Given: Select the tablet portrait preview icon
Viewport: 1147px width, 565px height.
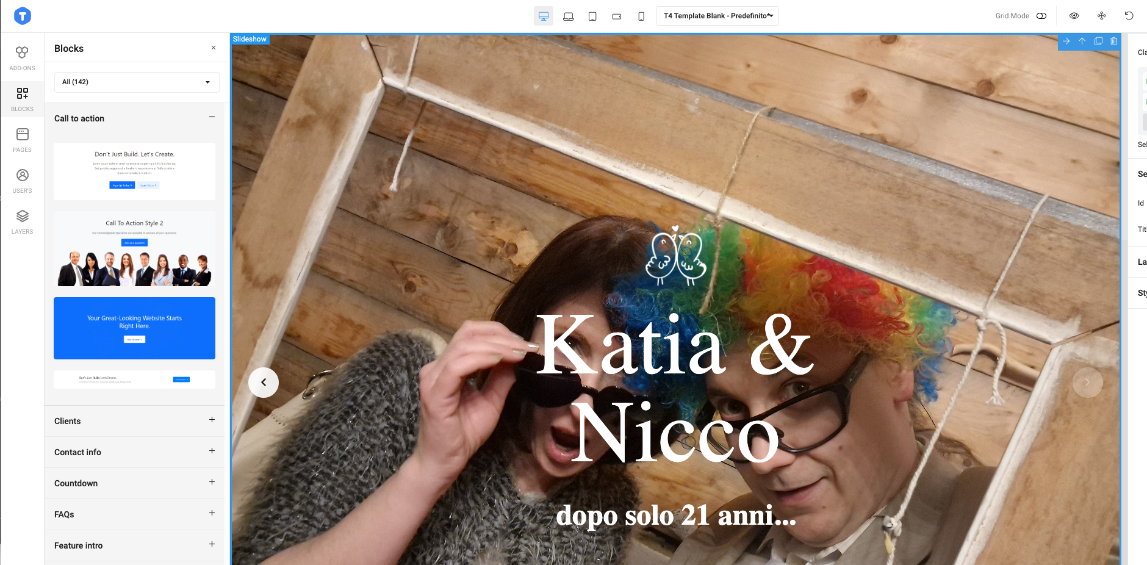Looking at the screenshot, I should coord(592,16).
